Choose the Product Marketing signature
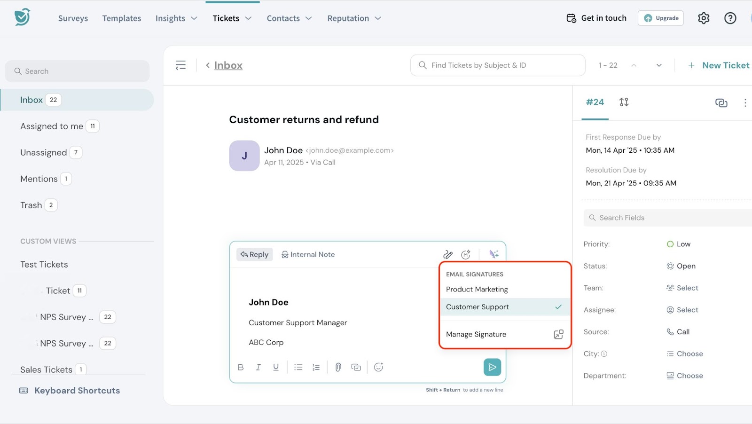 (477, 289)
